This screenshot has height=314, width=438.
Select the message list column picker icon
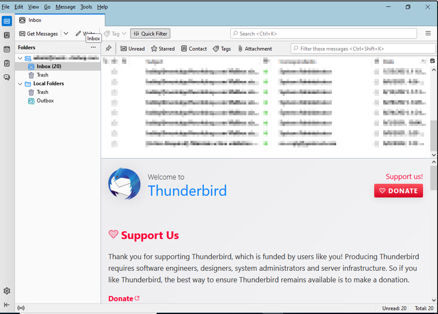click(x=433, y=61)
